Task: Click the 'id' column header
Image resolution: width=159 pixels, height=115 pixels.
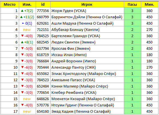Action: pyautogui.click(x=43, y=5)
